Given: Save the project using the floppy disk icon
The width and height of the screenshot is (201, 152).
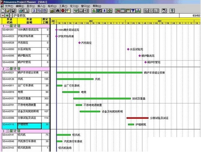Looking at the screenshot, I should click(x=14, y=11).
